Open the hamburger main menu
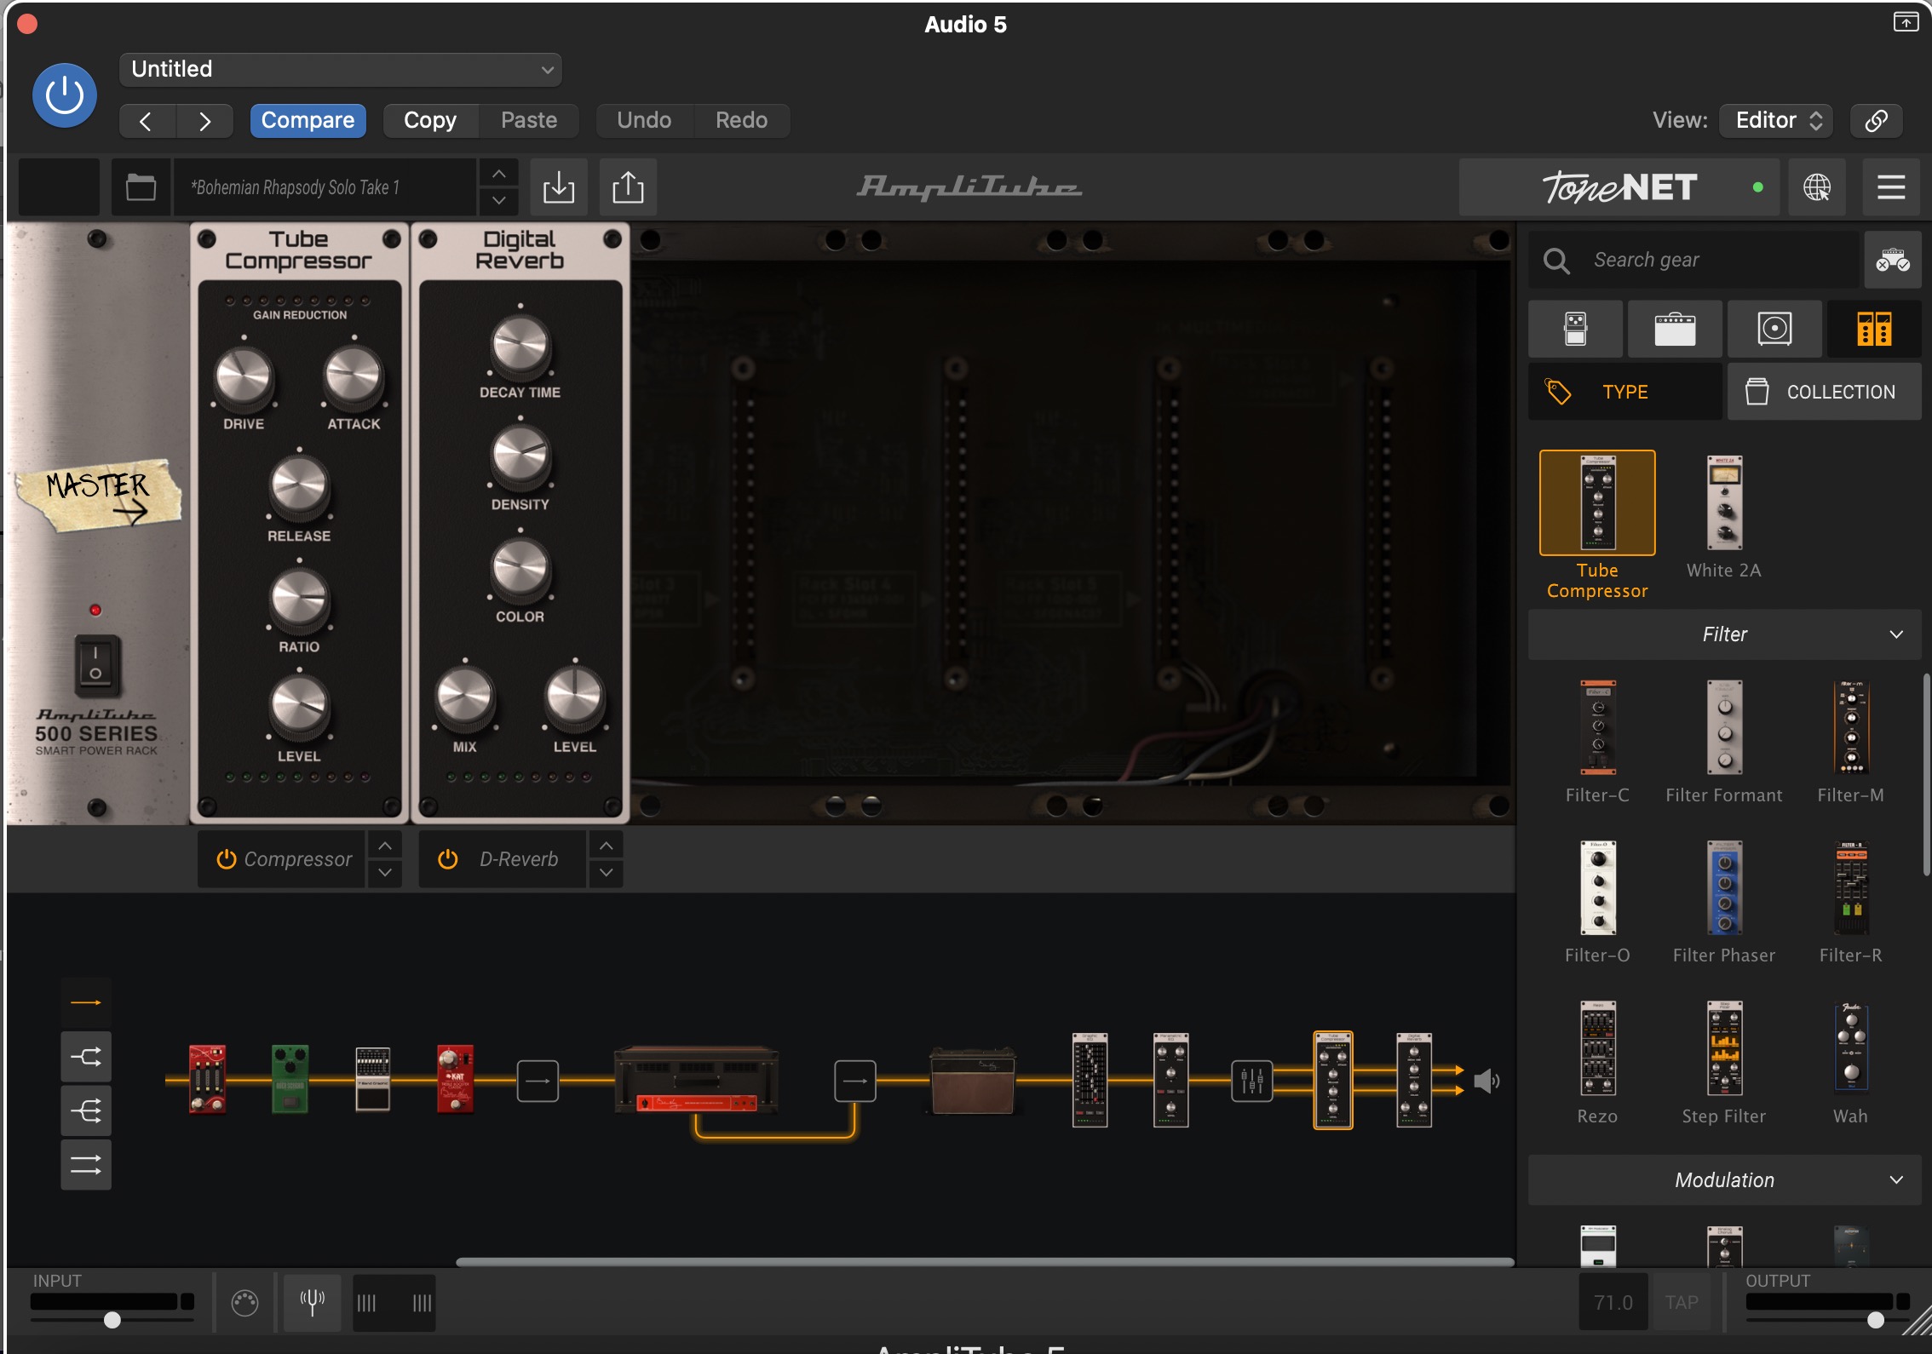Screen dimensions: 1932x1354 1891,187
